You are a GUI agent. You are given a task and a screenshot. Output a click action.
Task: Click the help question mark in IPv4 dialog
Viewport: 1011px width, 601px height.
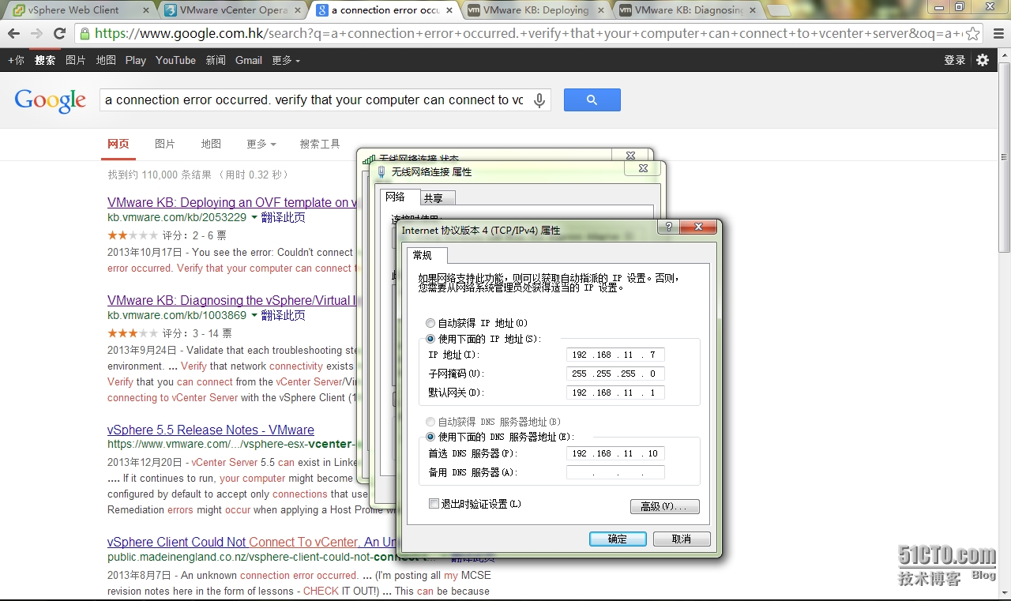click(x=669, y=227)
